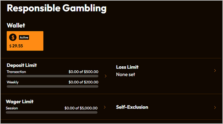This screenshot has width=223, height=124.
Task: Click the $ 29.55 wallet balance
Action: 16,46
